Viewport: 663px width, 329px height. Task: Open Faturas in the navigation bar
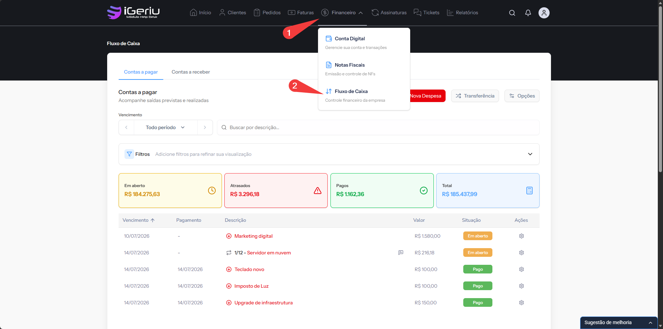[301, 12]
